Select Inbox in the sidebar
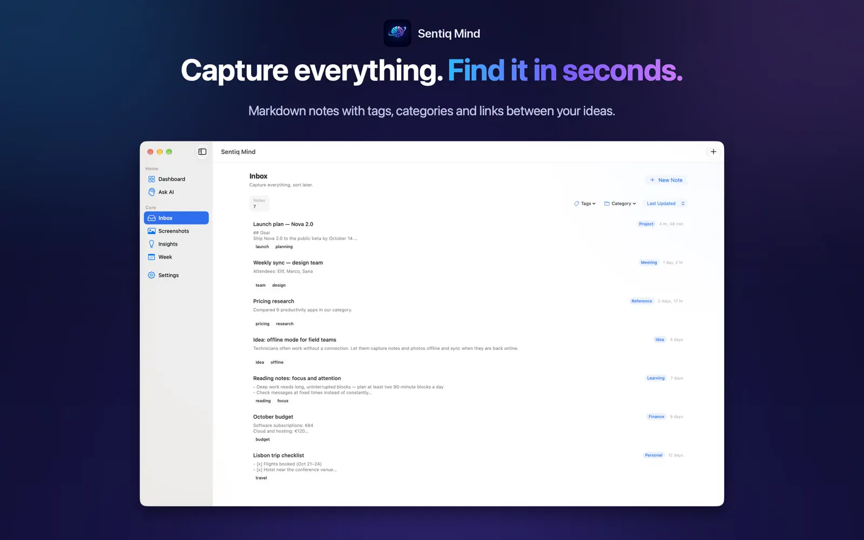Screen dimensions: 864x540 pos(176,218)
